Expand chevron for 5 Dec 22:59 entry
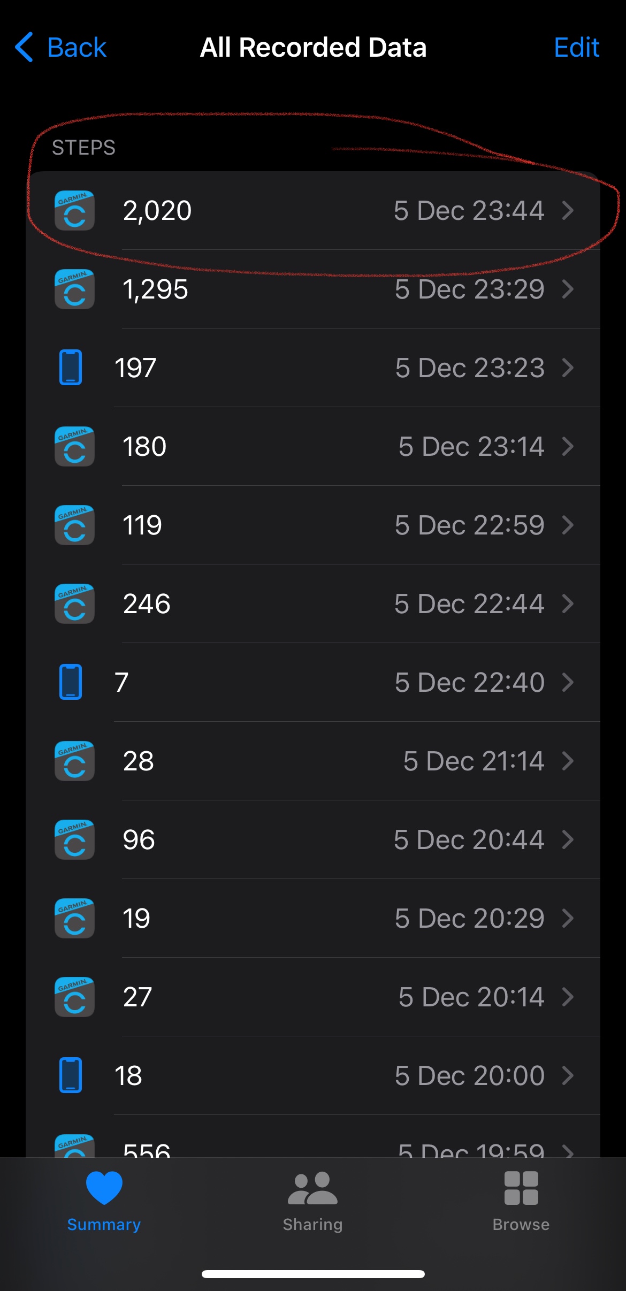Viewport: 626px width, 1291px height. tap(568, 525)
